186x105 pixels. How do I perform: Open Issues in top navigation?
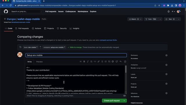[61, 12]
